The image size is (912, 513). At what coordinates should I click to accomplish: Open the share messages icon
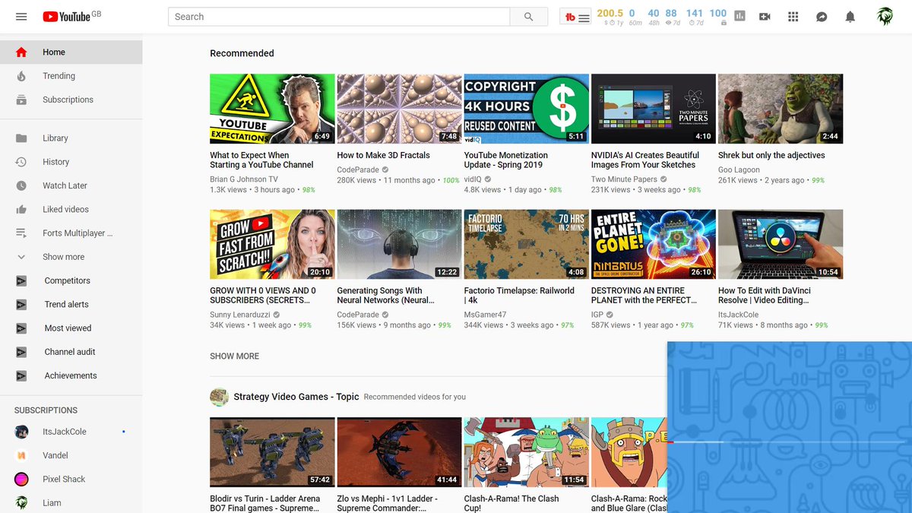pyautogui.click(x=822, y=17)
